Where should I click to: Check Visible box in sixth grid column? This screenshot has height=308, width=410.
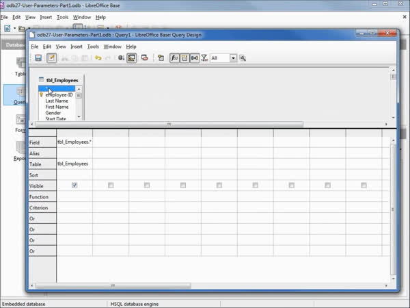(256, 185)
